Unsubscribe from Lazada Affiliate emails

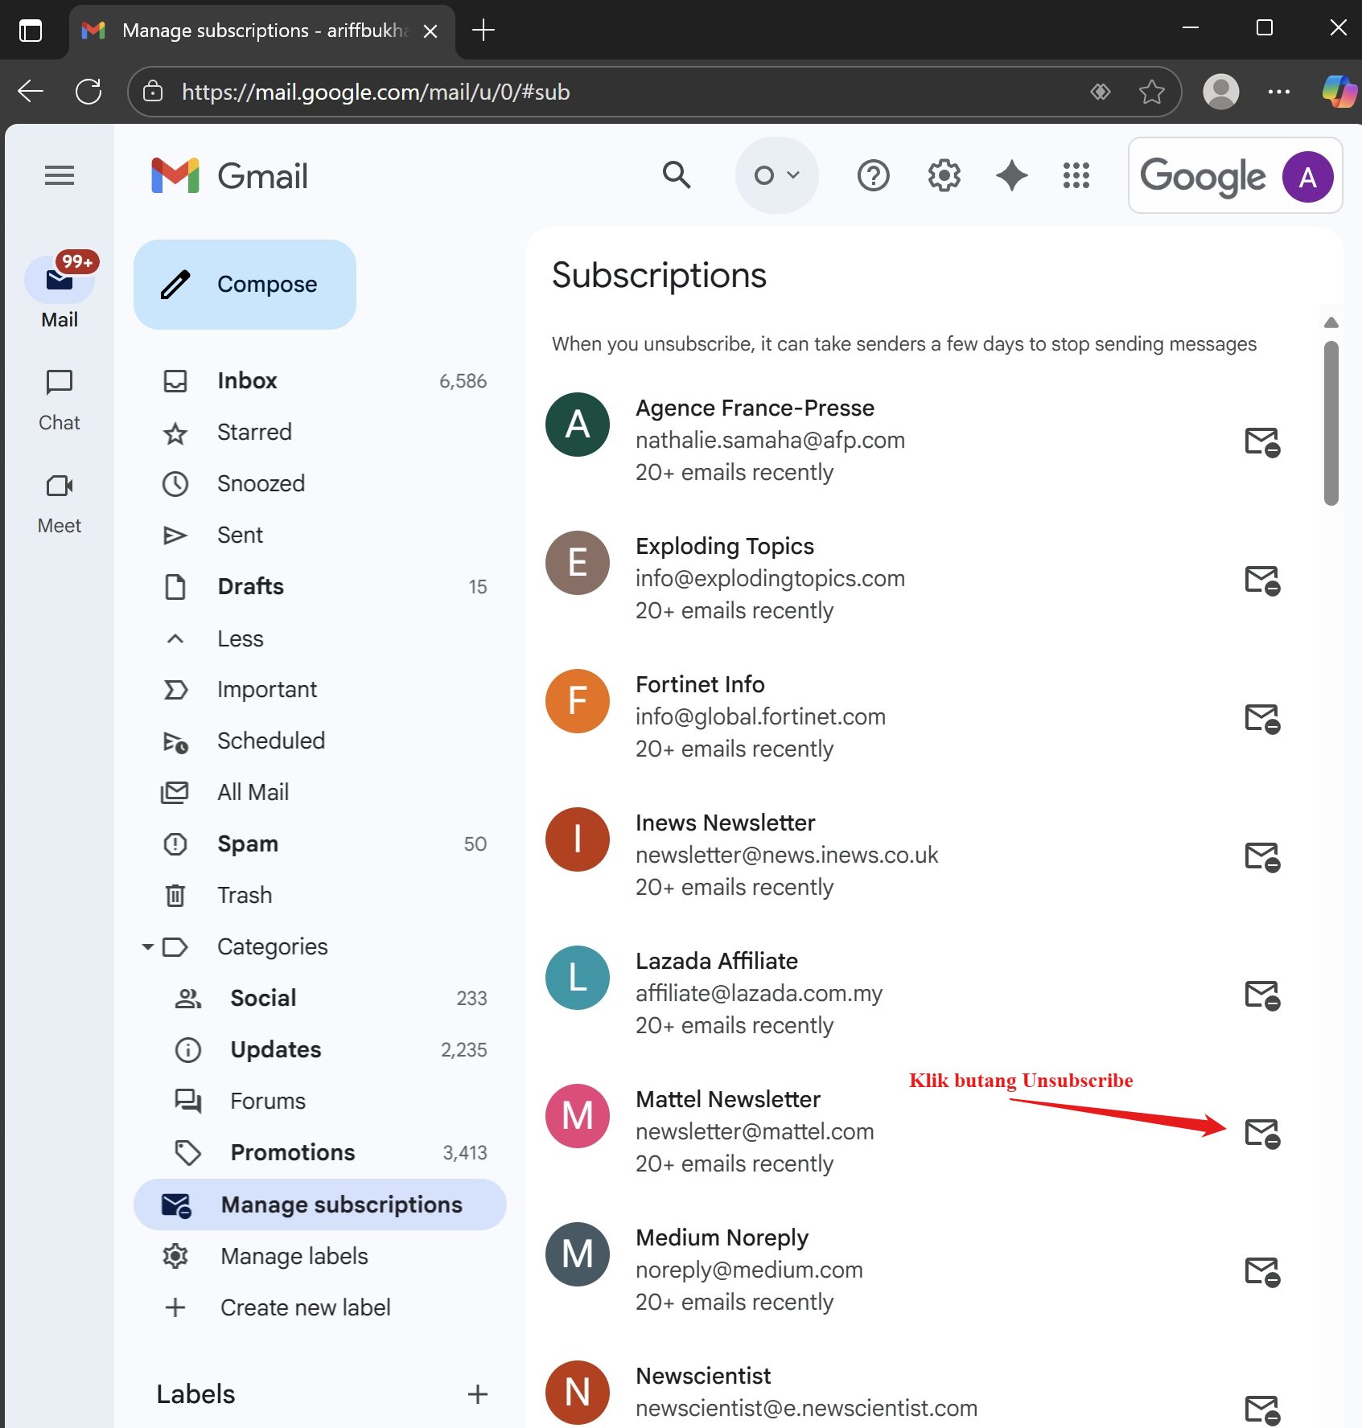pos(1262,995)
